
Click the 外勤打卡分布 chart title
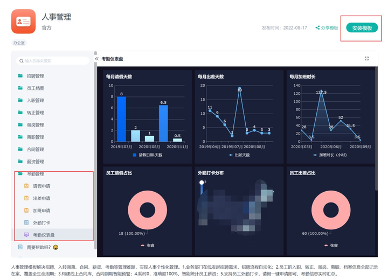pyautogui.click(x=211, y=173)
